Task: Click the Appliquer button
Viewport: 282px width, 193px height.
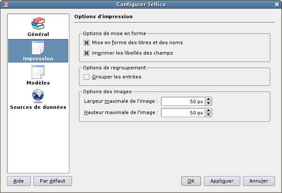Action: tap(222, 181)
